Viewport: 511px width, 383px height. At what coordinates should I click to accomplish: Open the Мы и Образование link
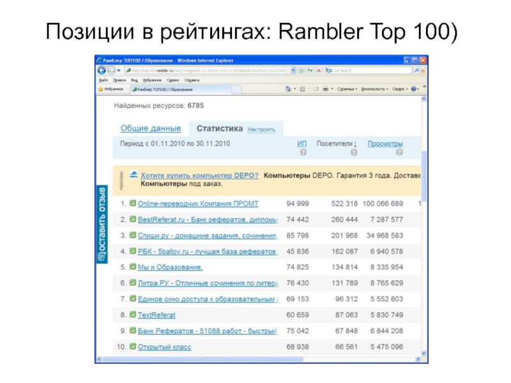(170, 267)
